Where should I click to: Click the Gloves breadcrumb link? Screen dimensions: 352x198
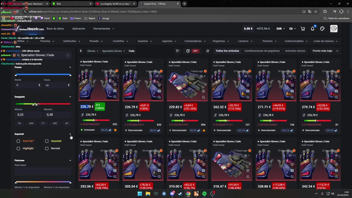click(x=91, y=51)
